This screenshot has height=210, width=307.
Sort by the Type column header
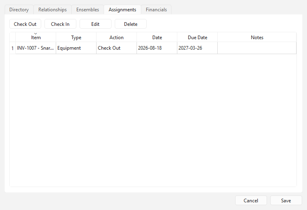point(76,37)
